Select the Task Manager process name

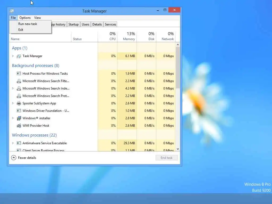(32, 56)
